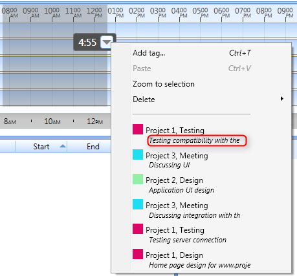This screenshot has width=297, height=276.
Task: Click the green Project 2, Design swatch
Action: click(x=138, y=179)
